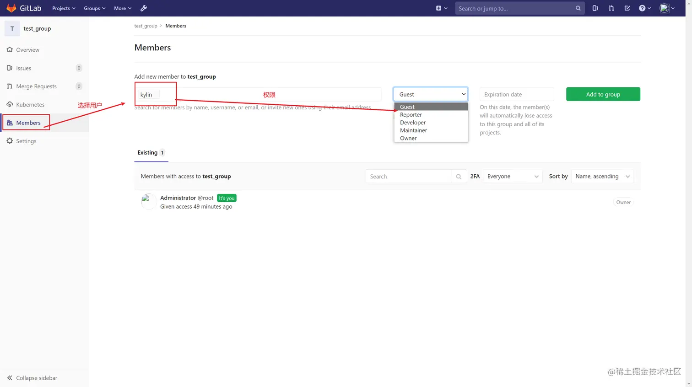Image resolution: width=692 pixels, height=387 pixels.
Task: Click the @root username
Action: (x=205, y=198)
